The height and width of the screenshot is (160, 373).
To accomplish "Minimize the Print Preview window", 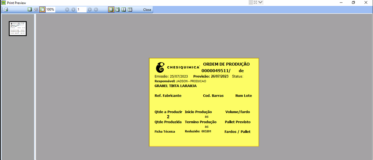I will 341,3.
